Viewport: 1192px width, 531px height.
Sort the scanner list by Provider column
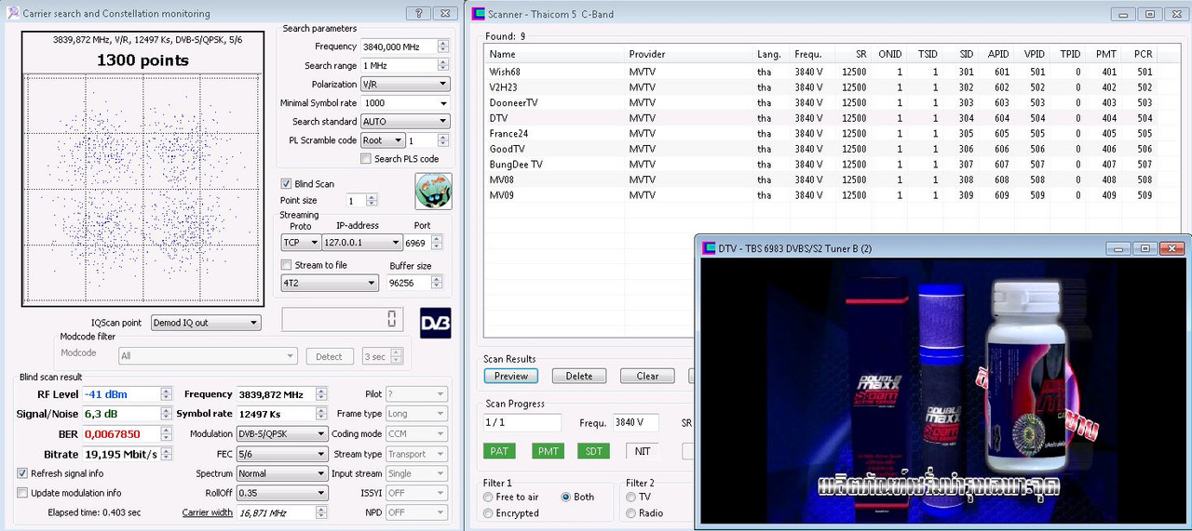point(688,54)
